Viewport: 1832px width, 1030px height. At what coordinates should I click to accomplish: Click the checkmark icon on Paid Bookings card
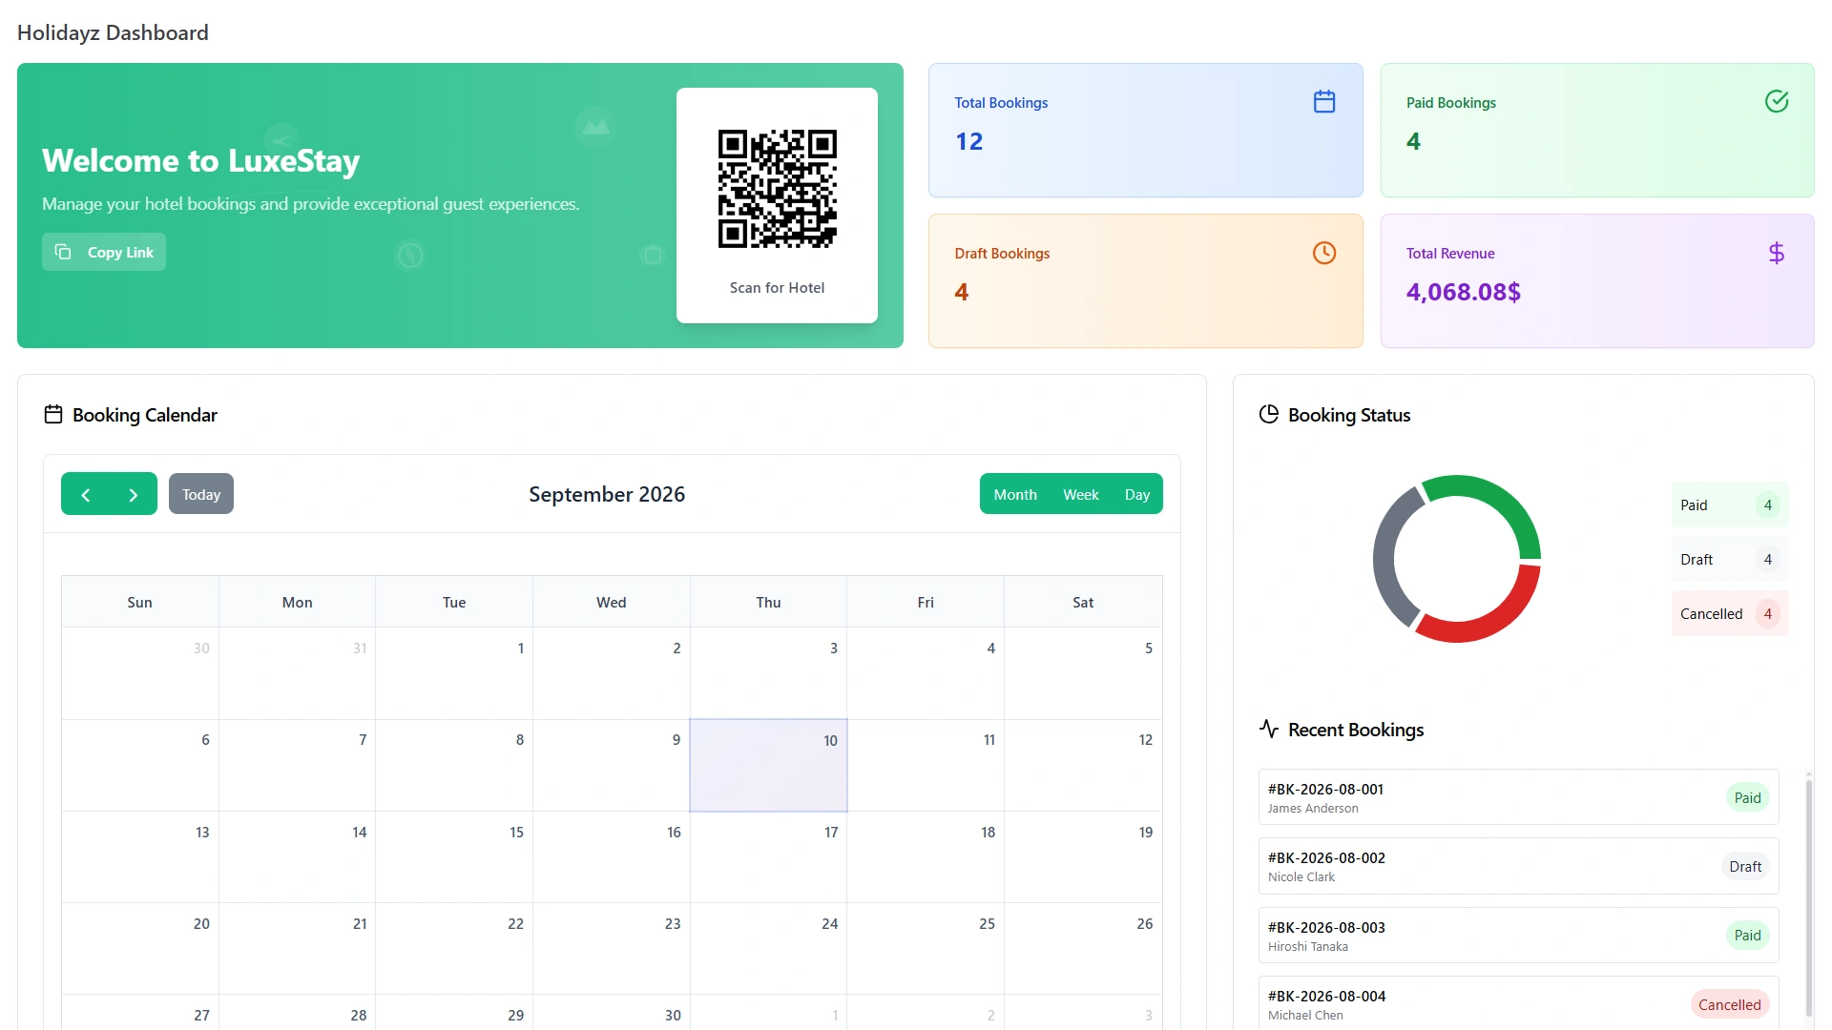coord(1777,101)
